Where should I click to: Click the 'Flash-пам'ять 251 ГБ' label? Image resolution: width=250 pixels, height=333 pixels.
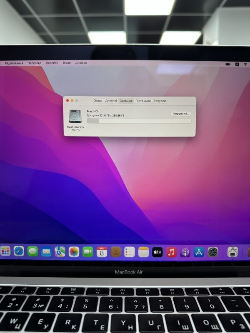[x=75, y=129]
